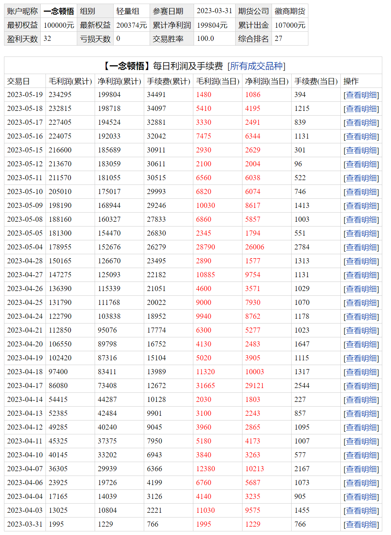The height and width of the screenshot is (535, 391).
Task: Click the 手续费(当日) column header
Action: (x=316, y=81)
